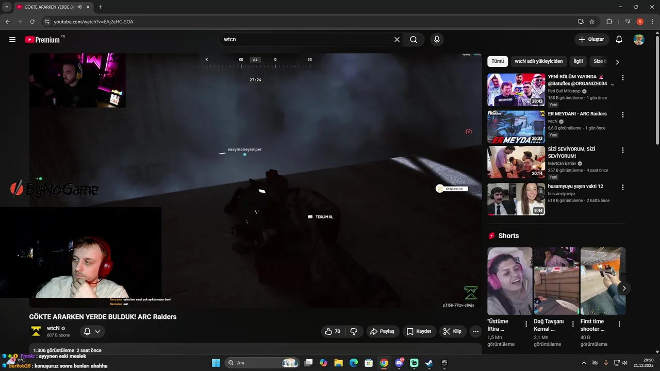
Task: Open Steam from the taskbar
Action: click(x=429, y=363)
